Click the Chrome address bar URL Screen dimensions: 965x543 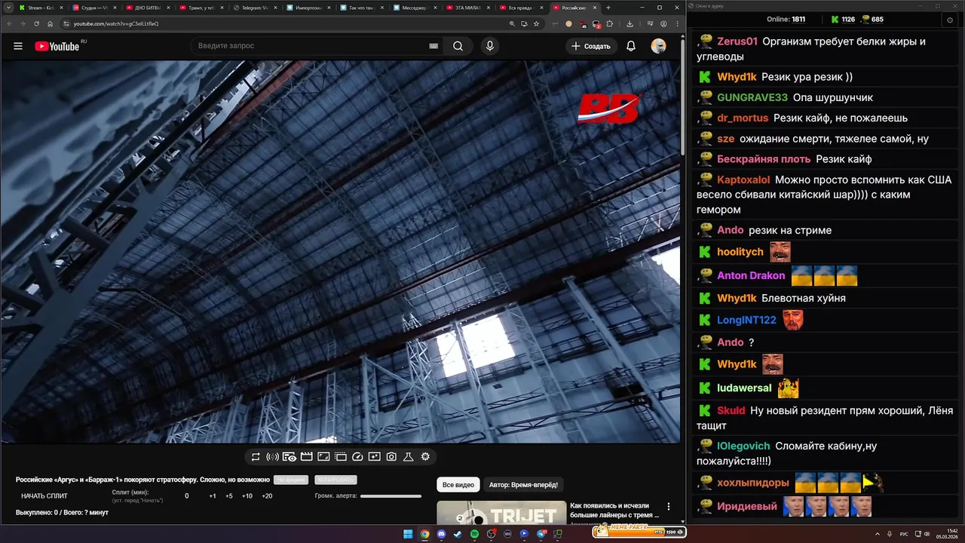click(x=116, y=23)
